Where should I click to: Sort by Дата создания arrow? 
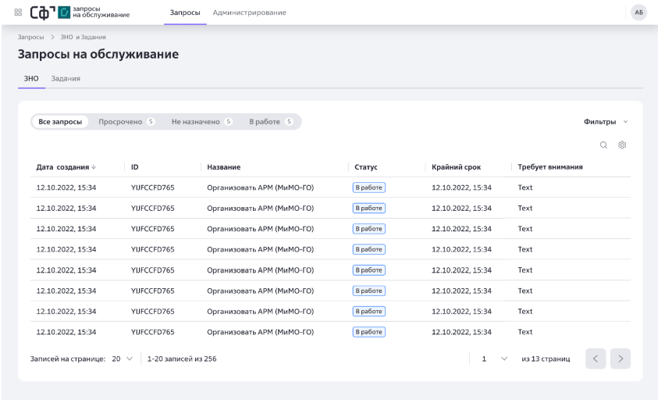[x=94, y=167]
